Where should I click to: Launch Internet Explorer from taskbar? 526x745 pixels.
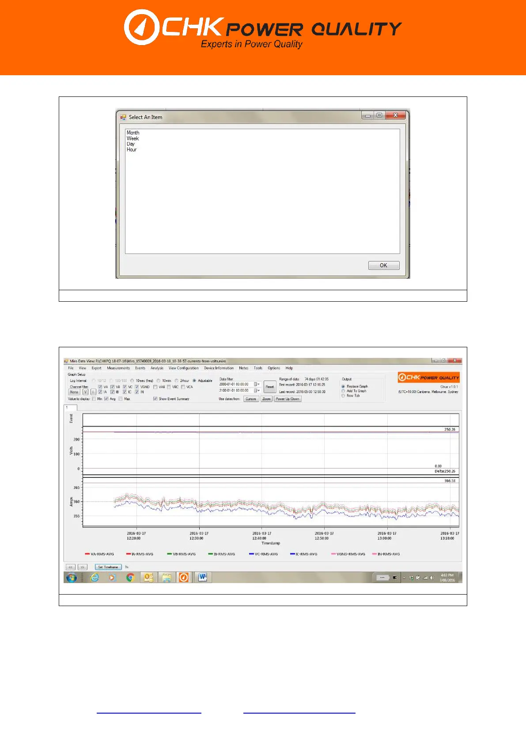[95, 577]
